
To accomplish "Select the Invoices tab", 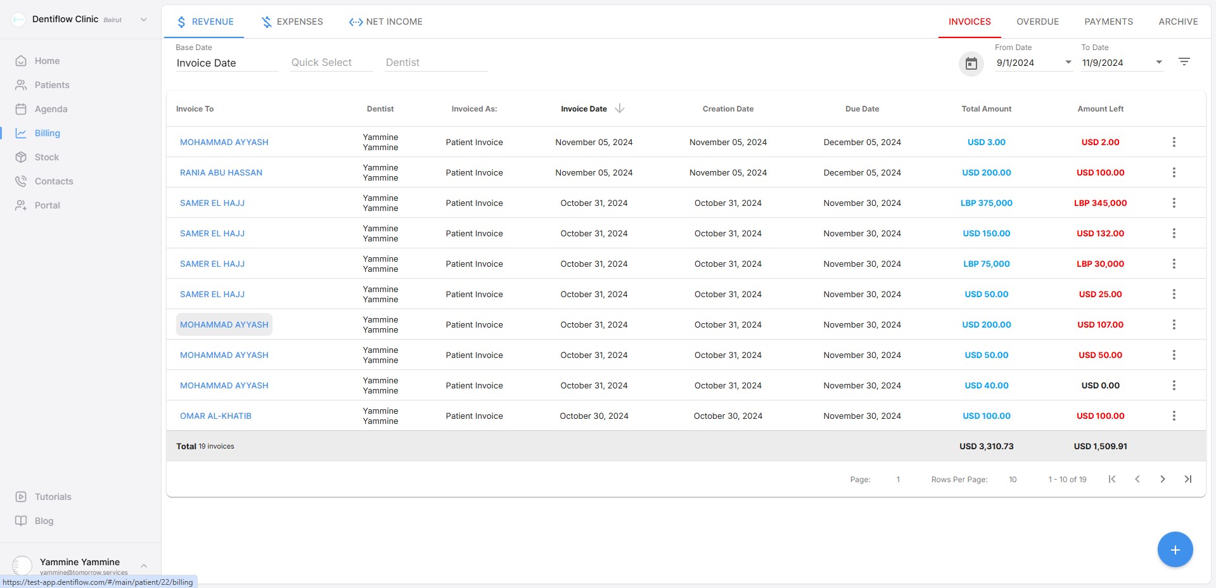I will pos(970,22).
